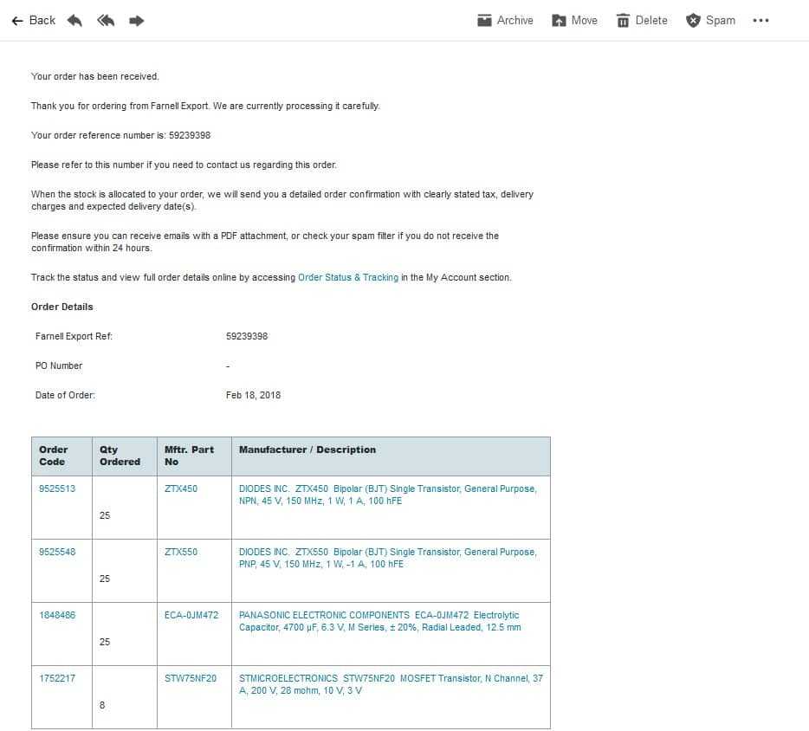The width and height of the screenshot is (809, 731).
Task: Open the ECA-0JM472 part number link
Action: 191,615
